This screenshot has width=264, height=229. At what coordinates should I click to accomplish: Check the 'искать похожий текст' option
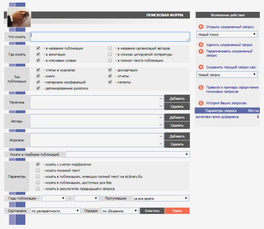(x=38, y=170)
